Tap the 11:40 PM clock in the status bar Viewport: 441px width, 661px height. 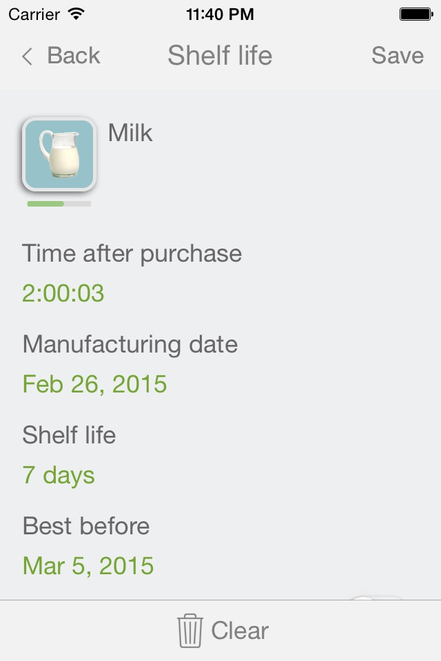[x=220, y=14]
